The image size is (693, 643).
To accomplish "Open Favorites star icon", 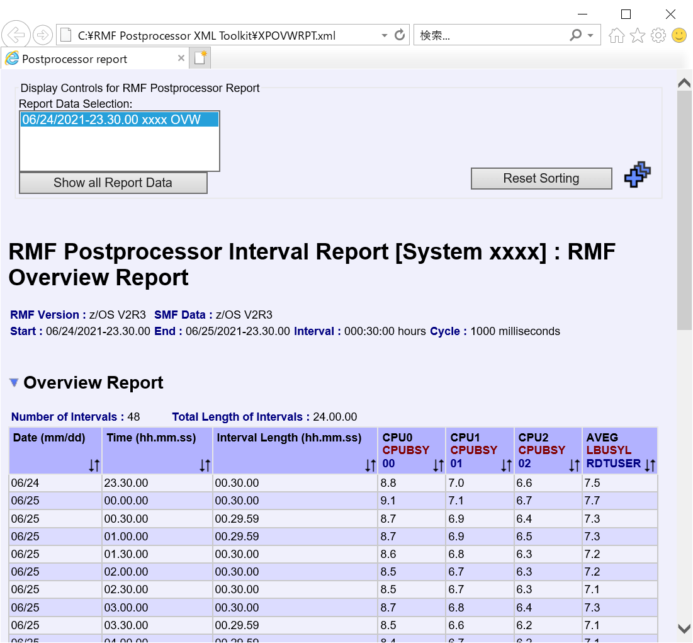I will pyautogui.click(x=638, y=35).
